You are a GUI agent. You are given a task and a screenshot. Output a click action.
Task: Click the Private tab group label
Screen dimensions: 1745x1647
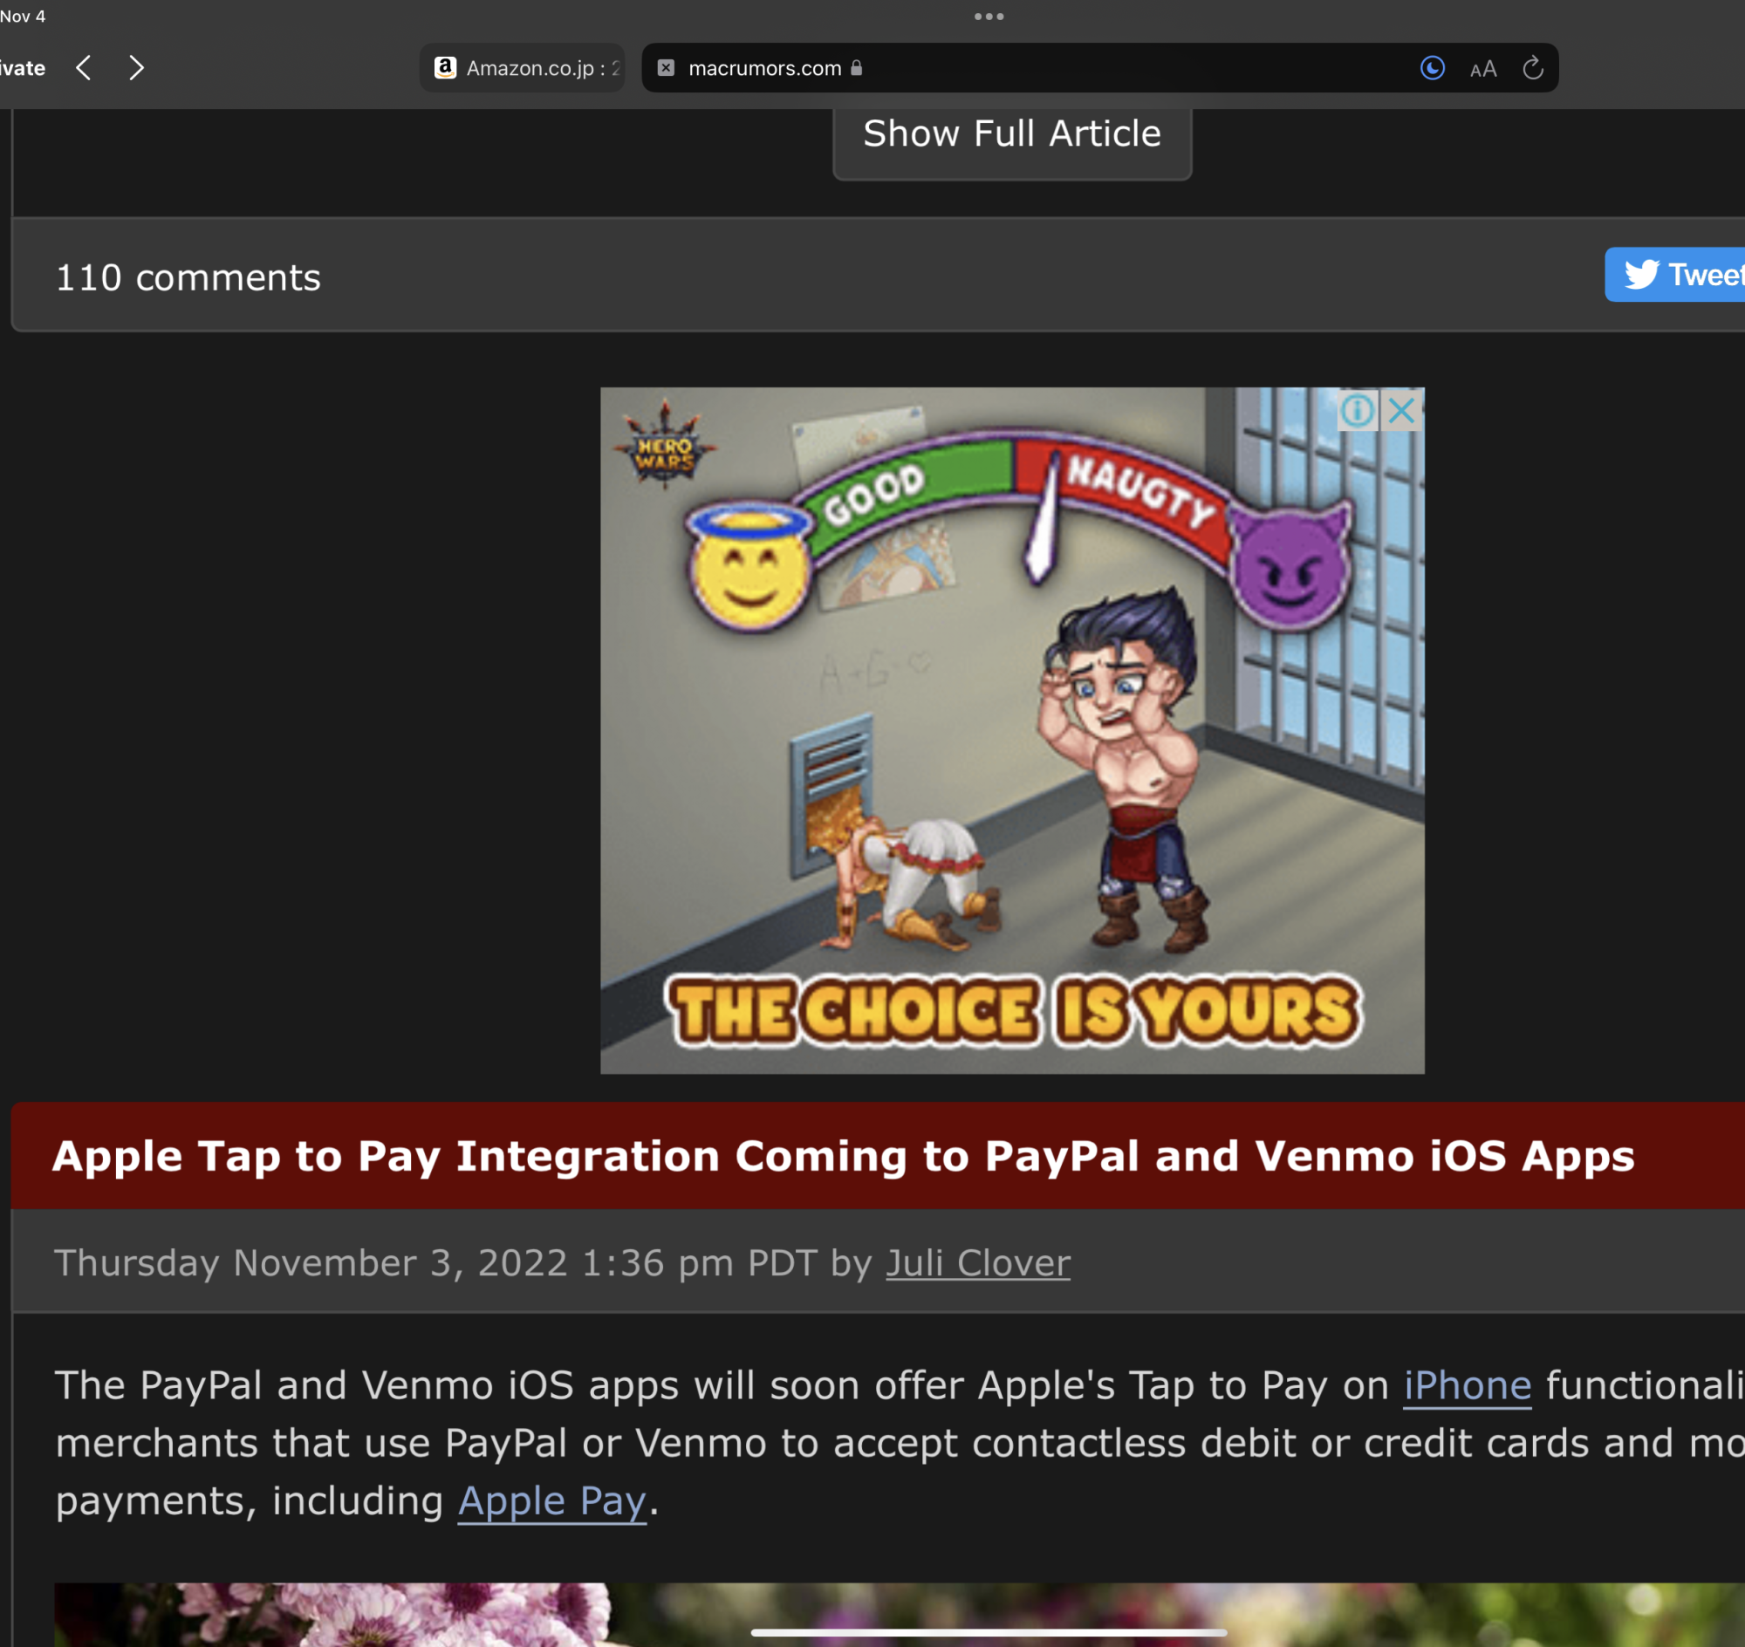(x=22, y=67)
